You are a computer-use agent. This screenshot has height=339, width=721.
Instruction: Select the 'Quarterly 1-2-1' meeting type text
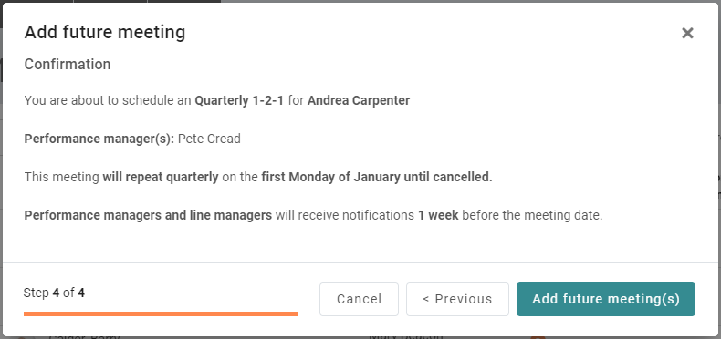239,100
